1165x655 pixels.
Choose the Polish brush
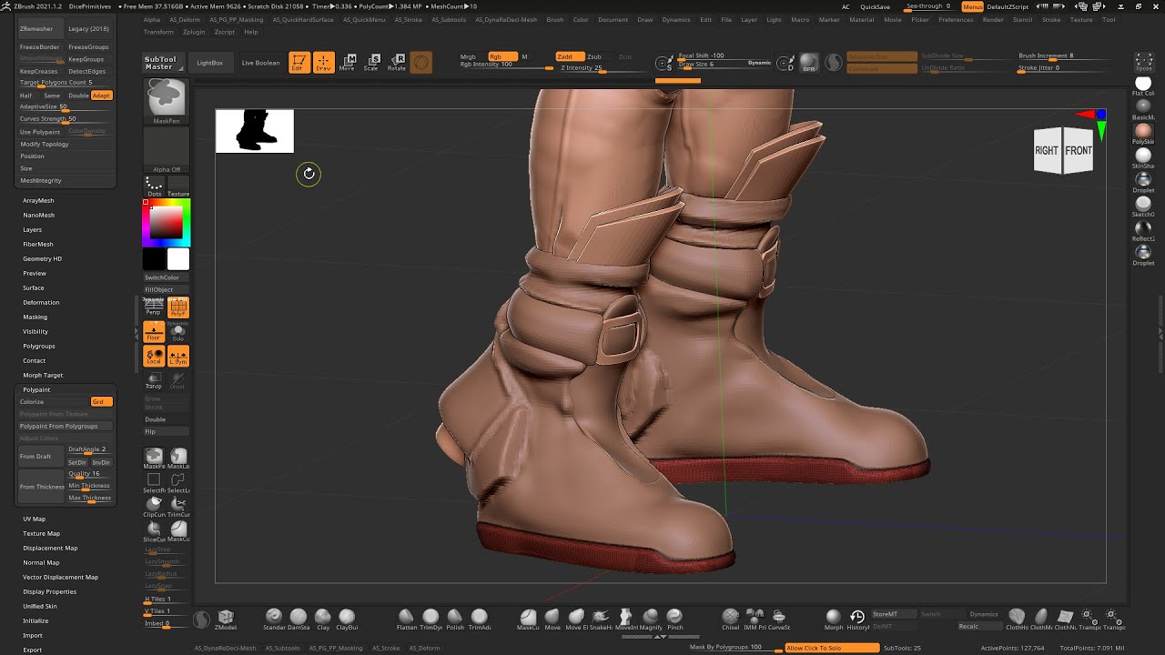pyautogui.click(x=455, y=620)
